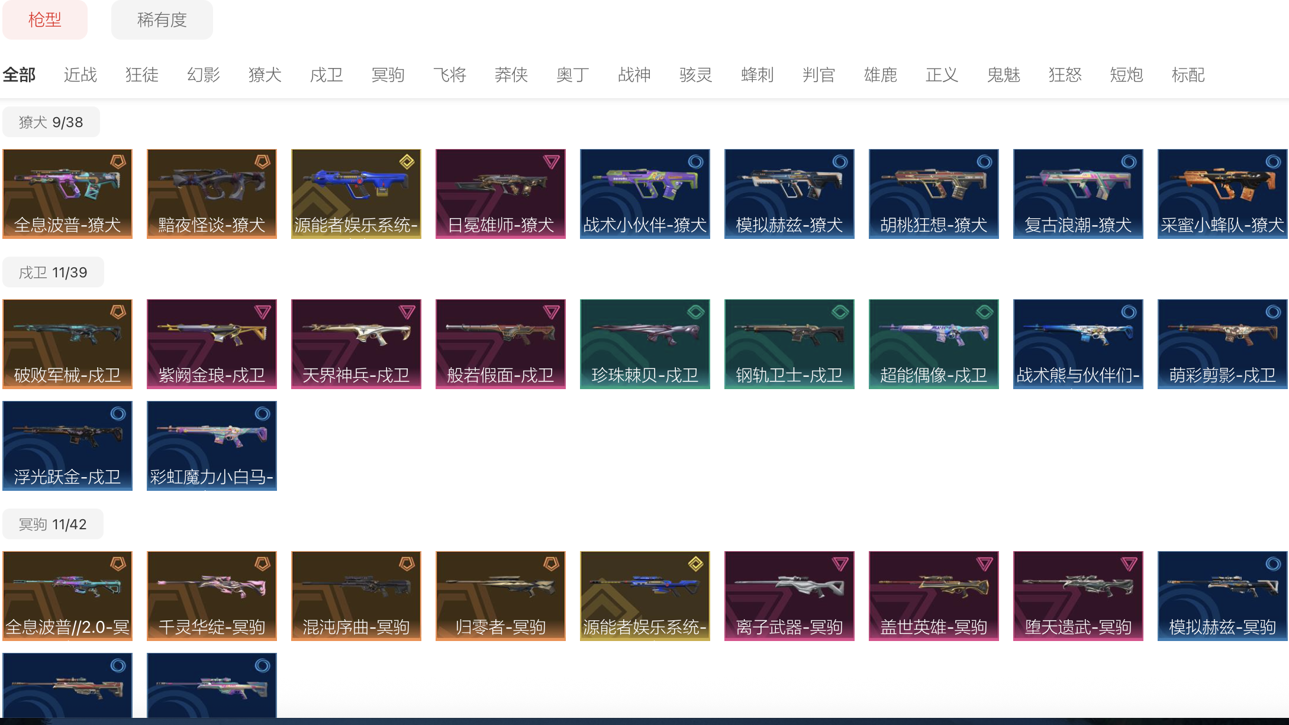Image resolution: width=1289 pixels, height=725 pixels.
Task: Click orange pentagon rarity icon on 全息波普-獠犬
Action: (x=118, y=161)
